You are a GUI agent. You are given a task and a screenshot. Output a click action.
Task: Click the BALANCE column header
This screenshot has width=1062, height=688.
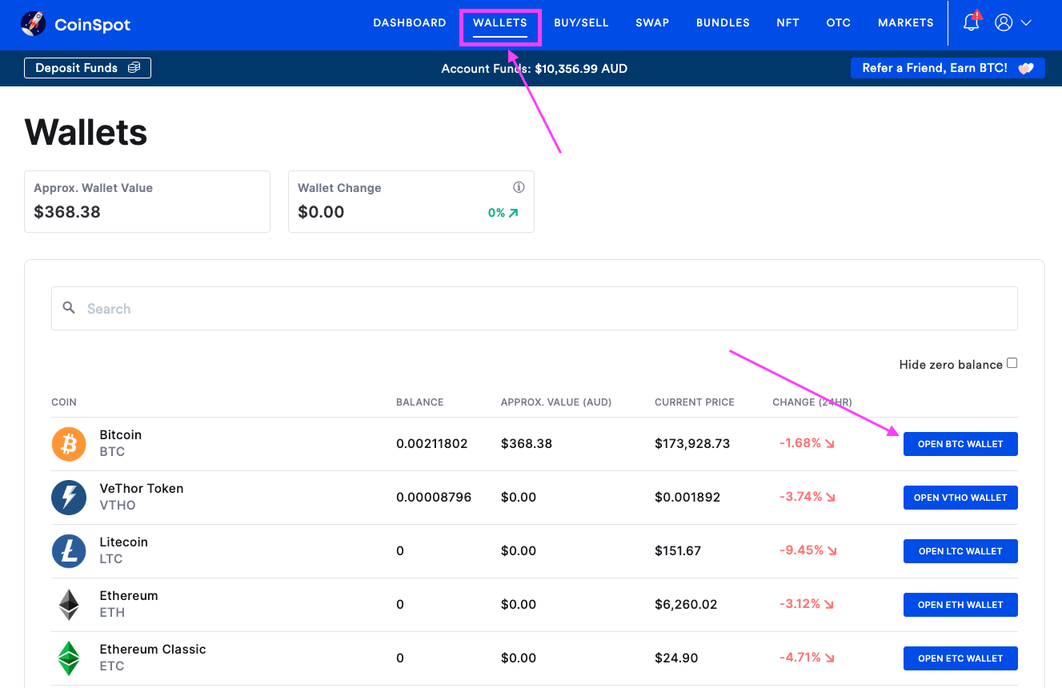[420, 402]
